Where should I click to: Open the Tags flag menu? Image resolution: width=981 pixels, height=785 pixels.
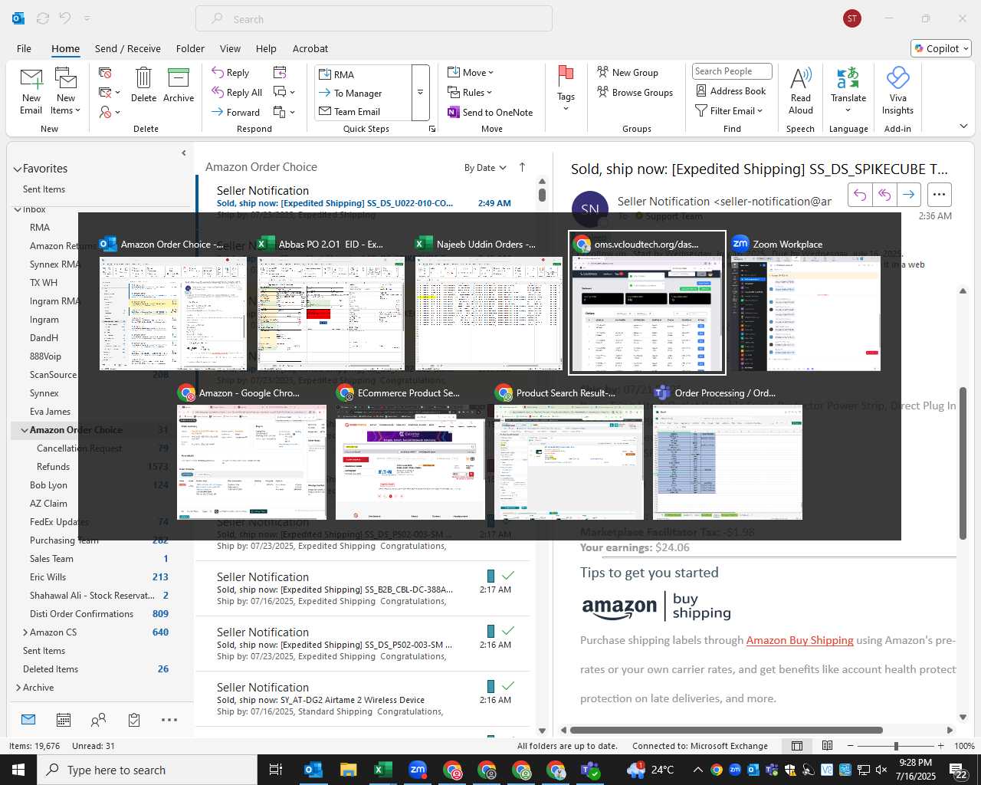566,89
